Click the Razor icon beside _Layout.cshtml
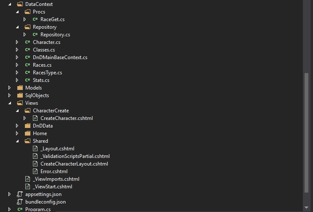313x212 pixels. (35, 148)
